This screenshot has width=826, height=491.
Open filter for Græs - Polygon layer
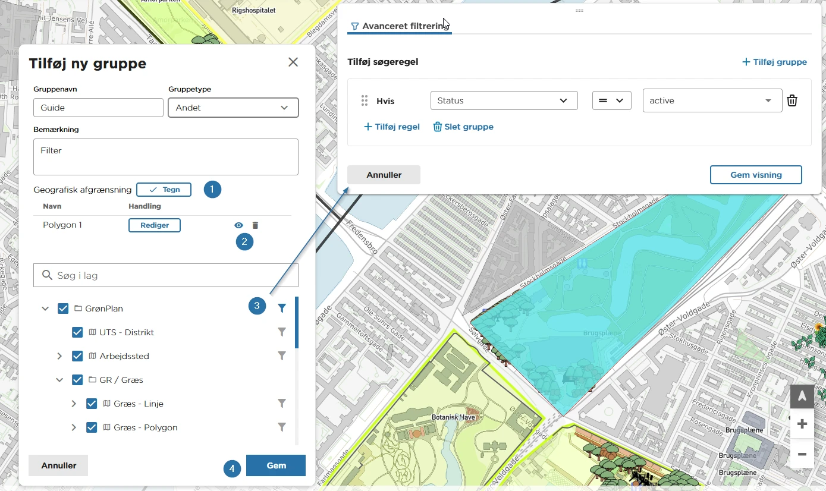(x=282, y=427)
